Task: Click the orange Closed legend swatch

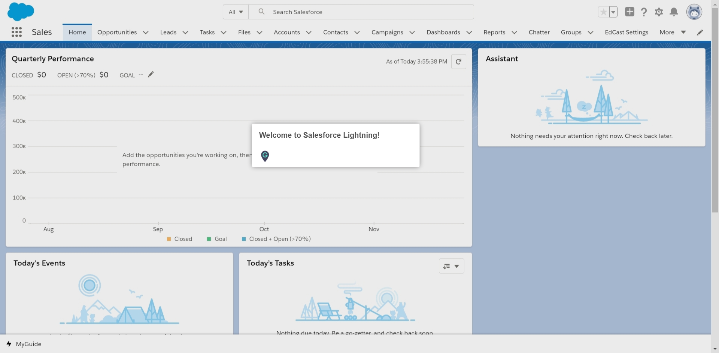Action: point(169,239)
